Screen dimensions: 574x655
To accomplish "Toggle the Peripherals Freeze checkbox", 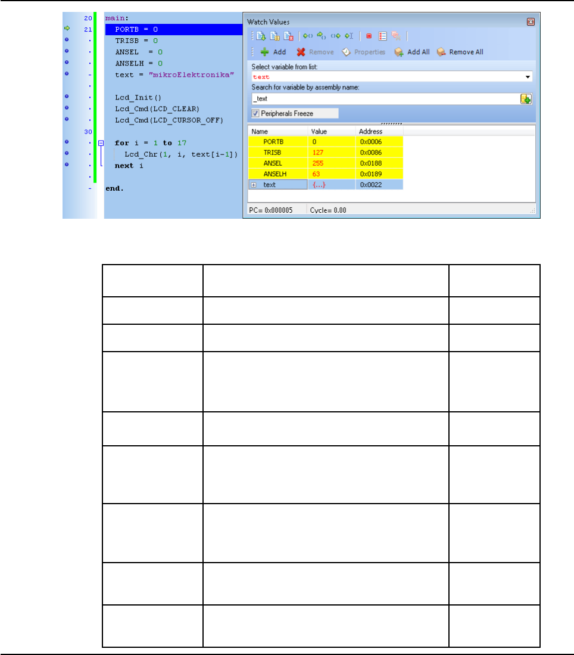I will click(x=255, y=113).
